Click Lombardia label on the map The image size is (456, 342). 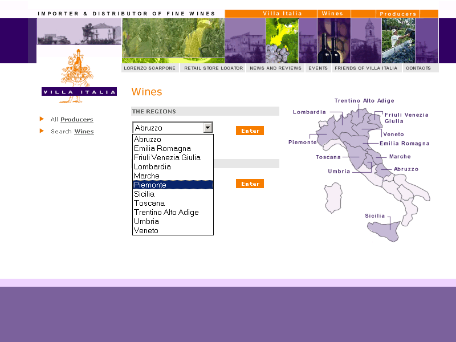[309, 112]
